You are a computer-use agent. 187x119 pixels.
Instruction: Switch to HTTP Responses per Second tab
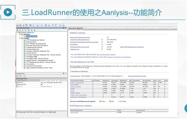(94, 29)
